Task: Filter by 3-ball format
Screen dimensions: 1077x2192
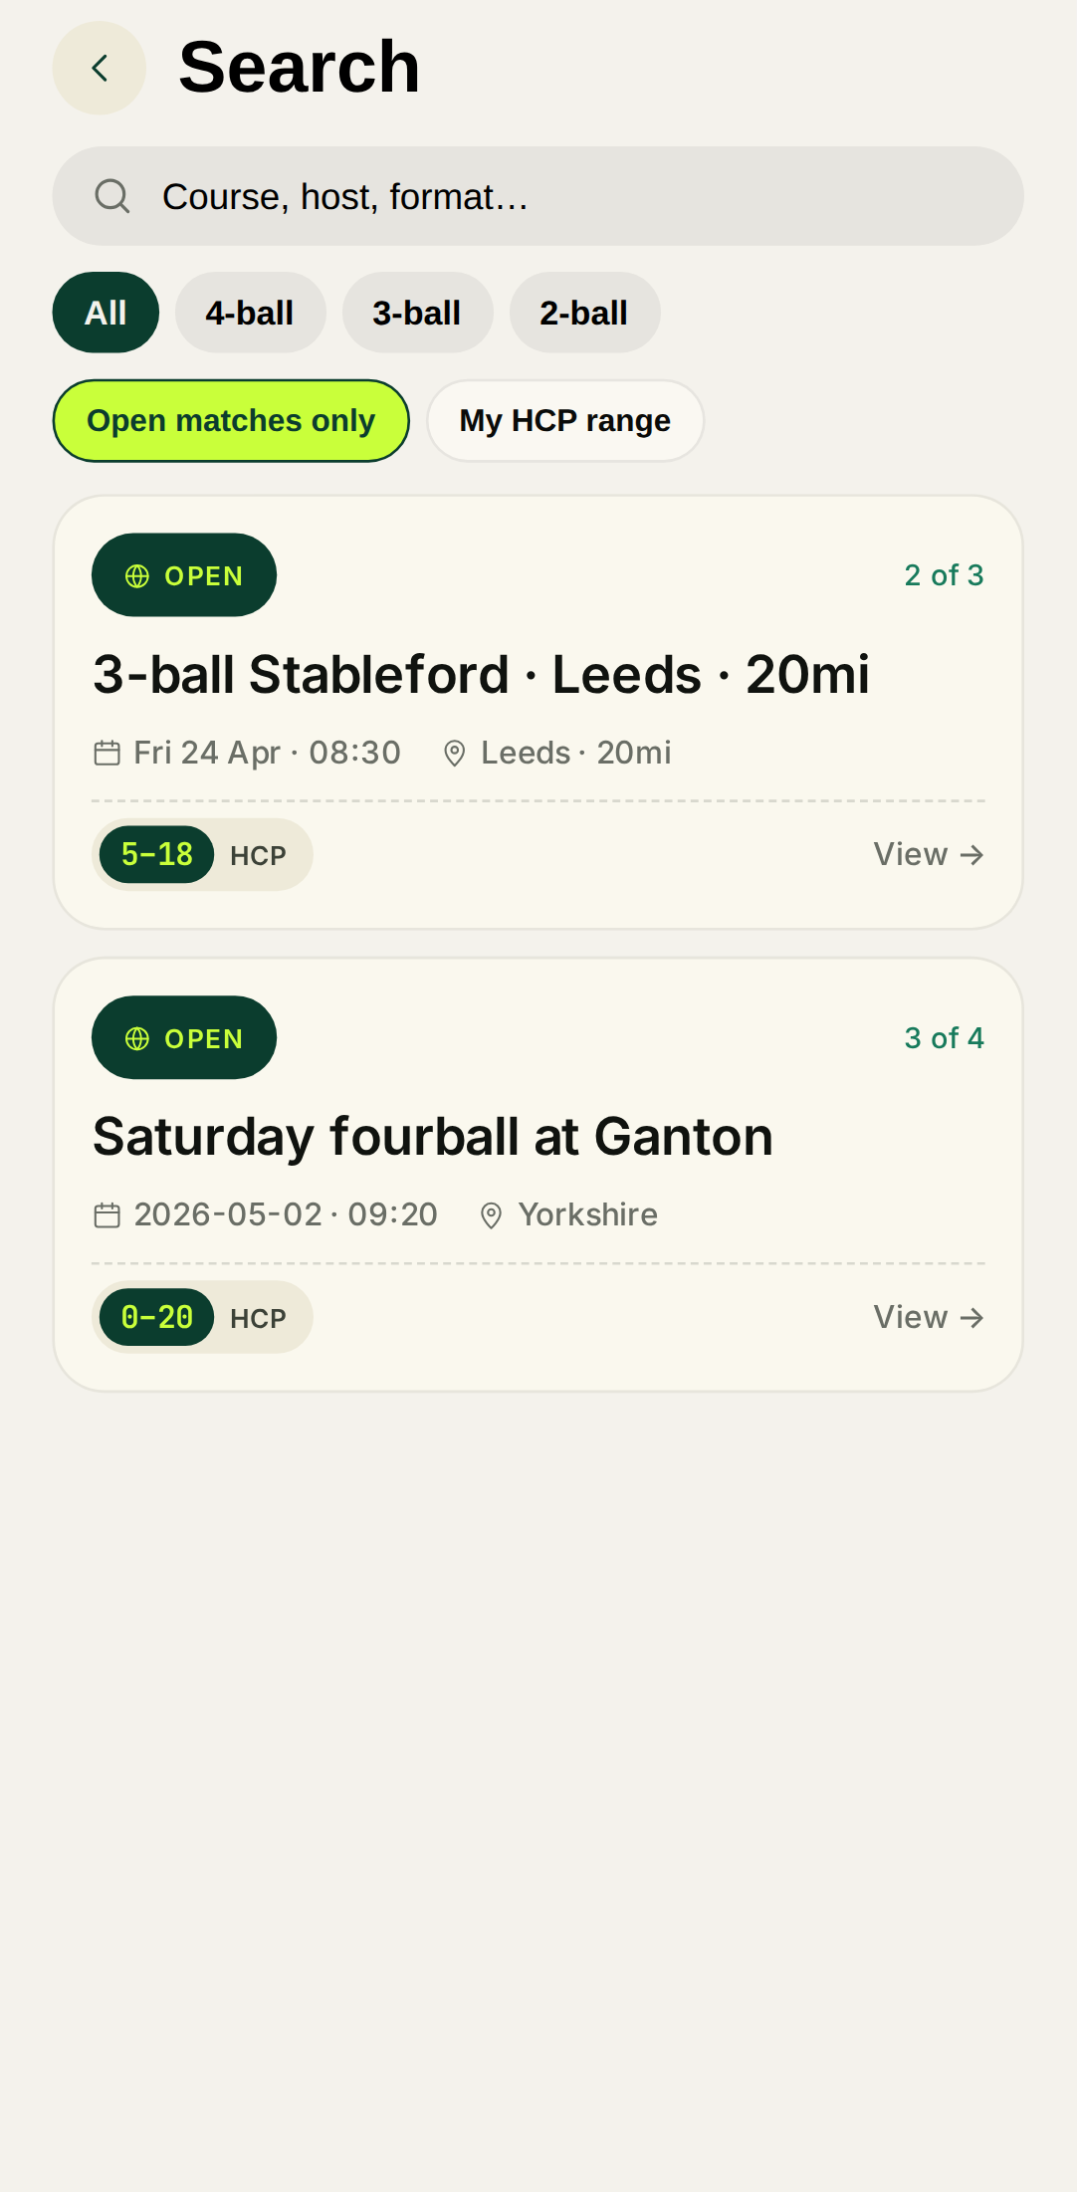Action: pos(417,313)
